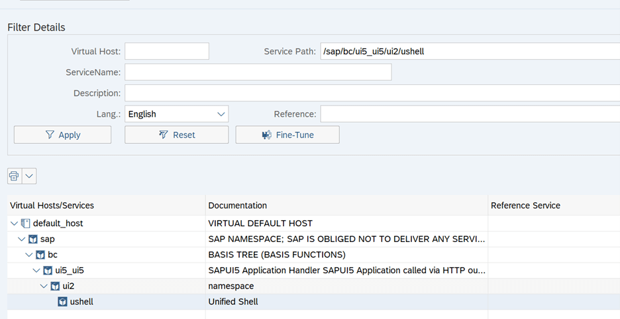Image resolution: width=620 pixels, height=319 pixels.
Task: Select the sap tree entry label
Action: pyautogui.click(x=48, y=239)
